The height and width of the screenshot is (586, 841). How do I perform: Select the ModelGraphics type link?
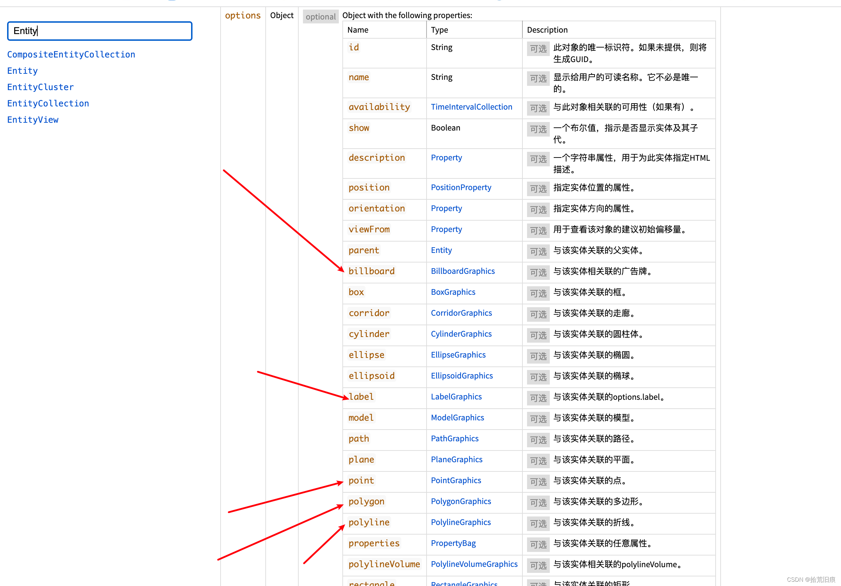457,418
